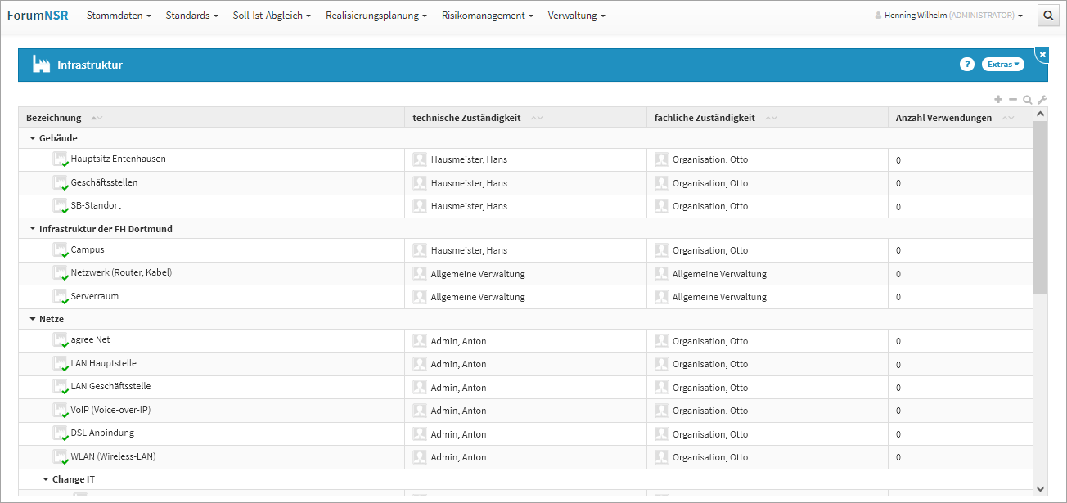Open the Extras dropdown
The height and width of the screenshot is (503, 1067).
point(1003,65)
